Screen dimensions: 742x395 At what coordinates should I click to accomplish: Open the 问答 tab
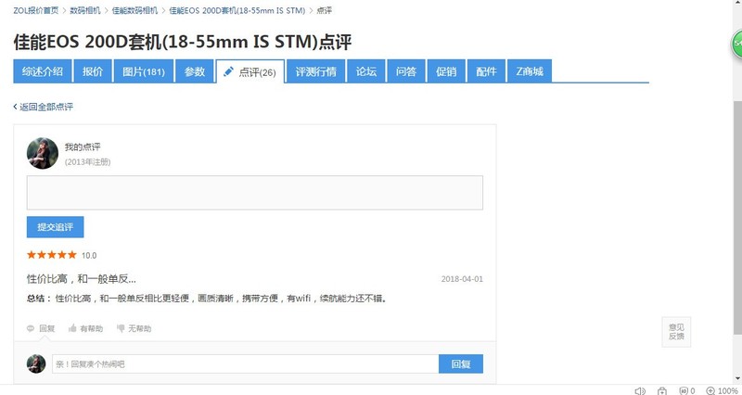click(x=406, y=71)
